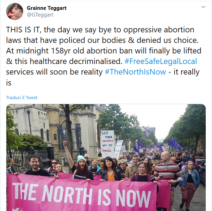Click the Get Your Rosaries Off placard
This screenshot has width=212, height=211.
107,144
